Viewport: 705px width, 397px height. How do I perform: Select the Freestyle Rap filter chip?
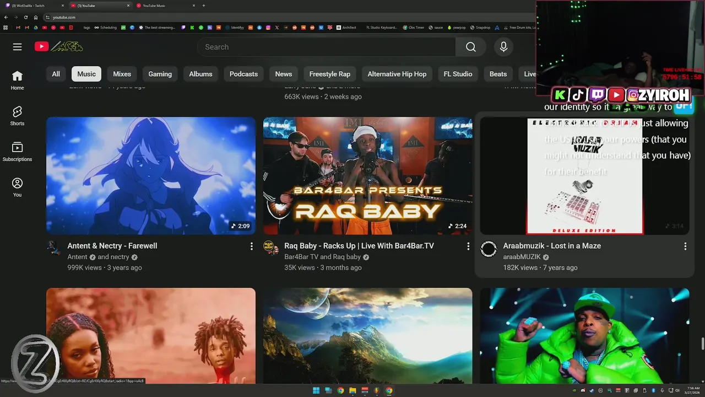[x=330, y=74]
